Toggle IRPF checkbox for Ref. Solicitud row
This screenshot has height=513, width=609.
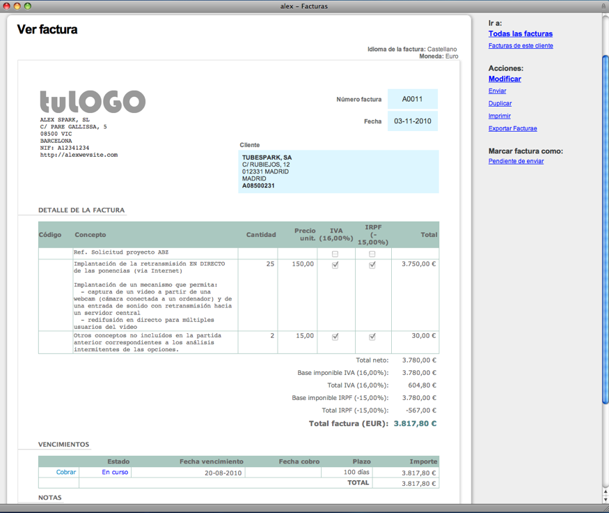click(x=372, y=254)
